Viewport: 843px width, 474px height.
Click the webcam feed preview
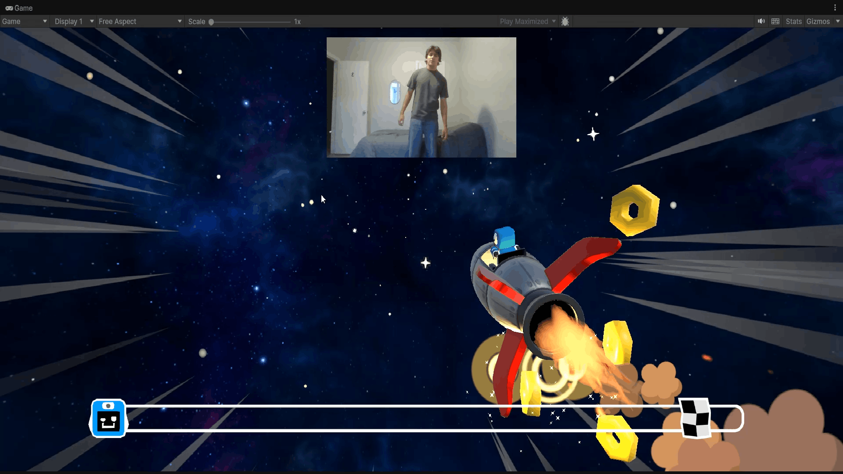(x=421, y=97)
